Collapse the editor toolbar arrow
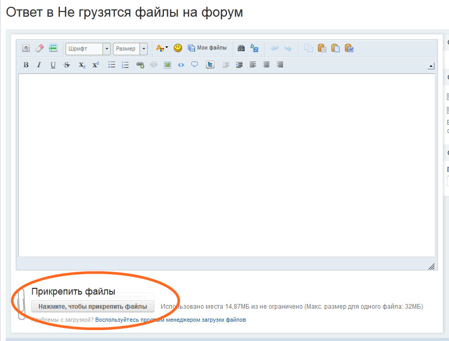449x341 pixels. pyautogui.click(x=431, y=66)
